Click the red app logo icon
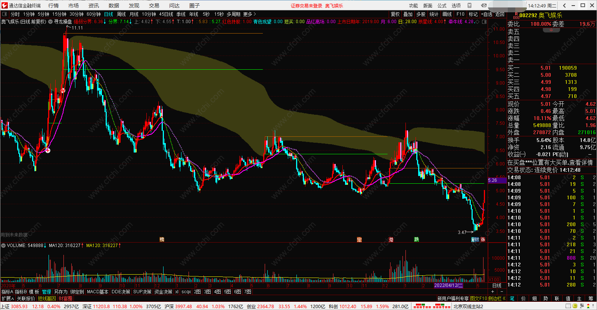This screenshot has height=310, width=597. click(4, 5)
